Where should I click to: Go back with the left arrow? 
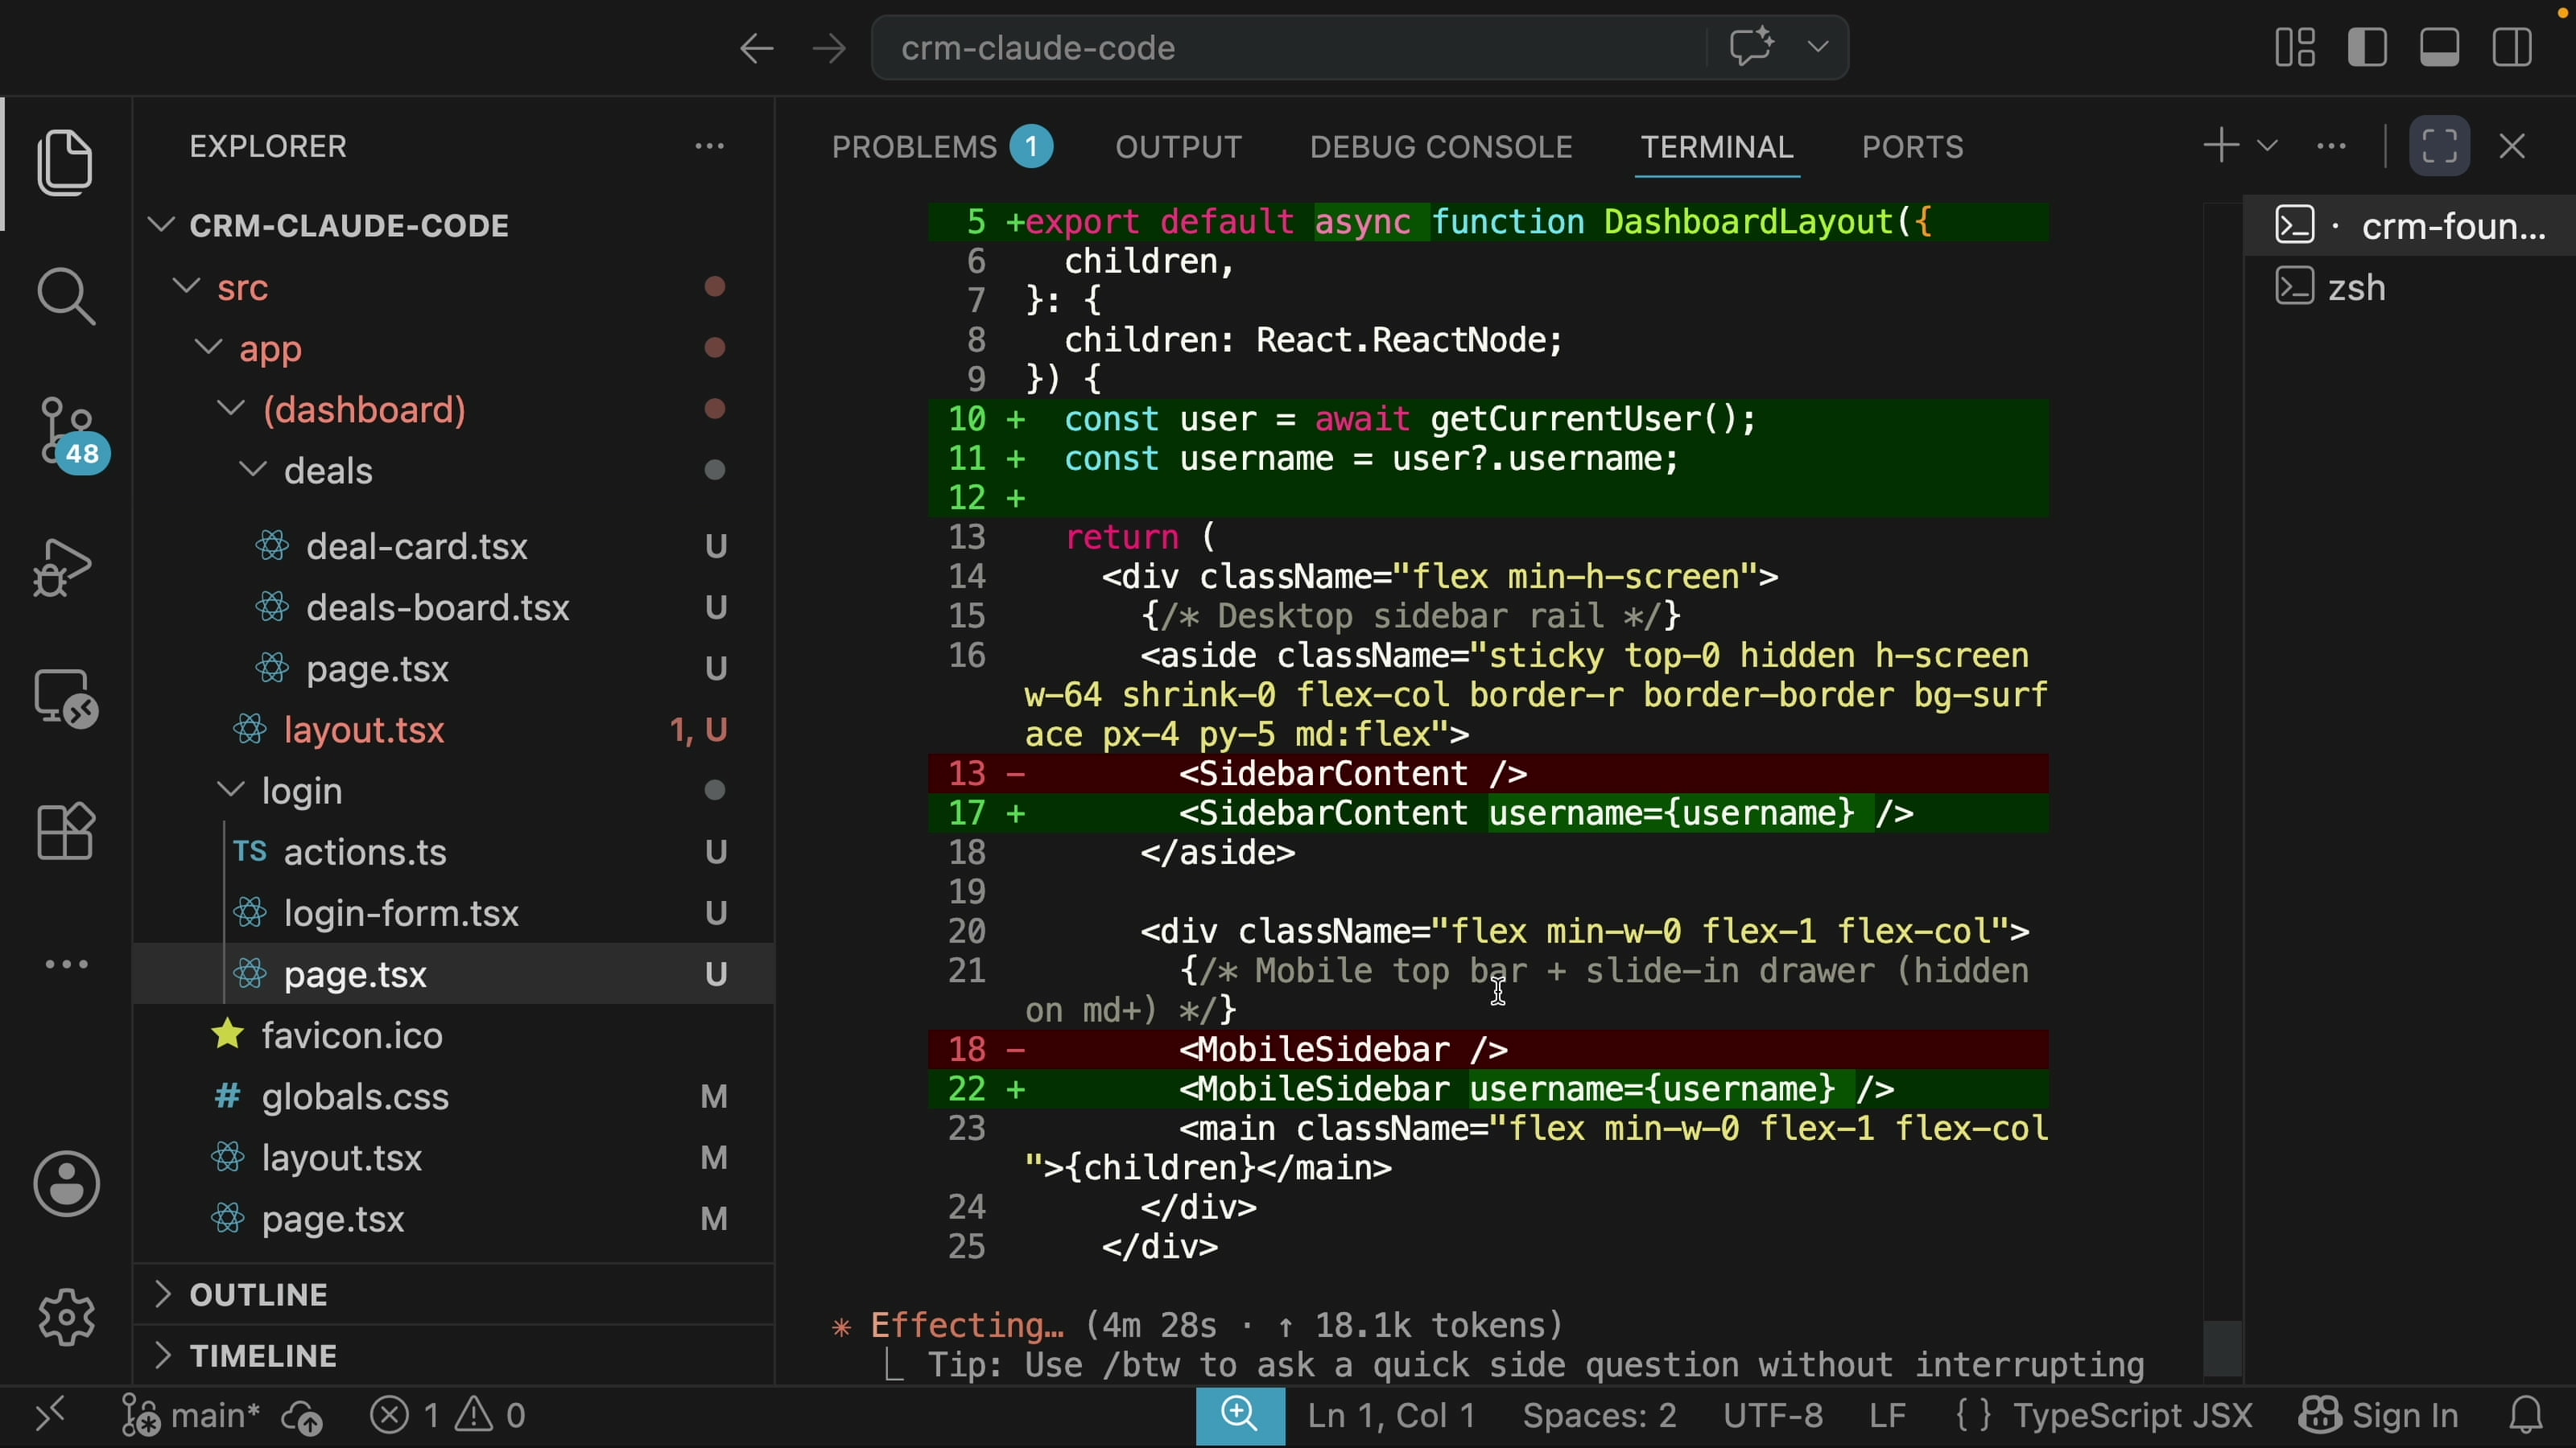(x=757, y=48)
